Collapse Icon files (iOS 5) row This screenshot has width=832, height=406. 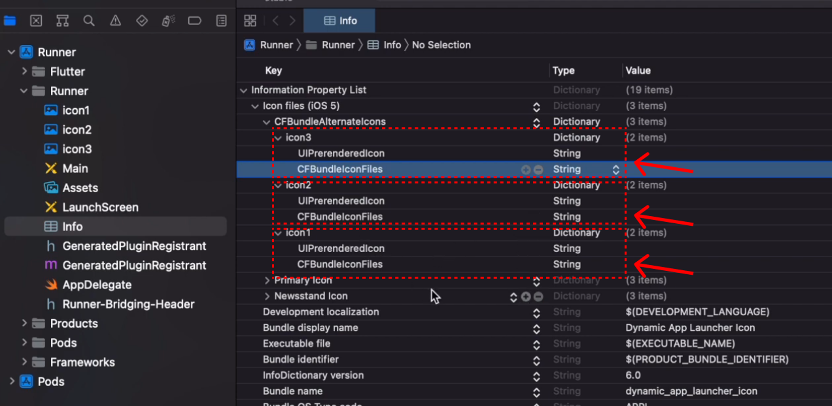pyautogui.click(x=255, y=106)
